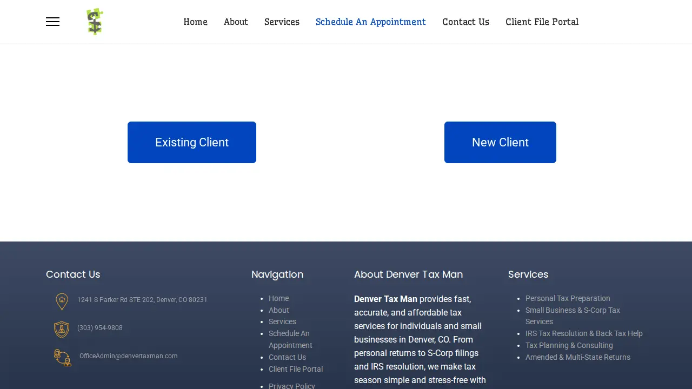Screen dimensions: 692x389
Task: Call the (303) 954-9808 phone number
Action: click(x=100, y=328)
